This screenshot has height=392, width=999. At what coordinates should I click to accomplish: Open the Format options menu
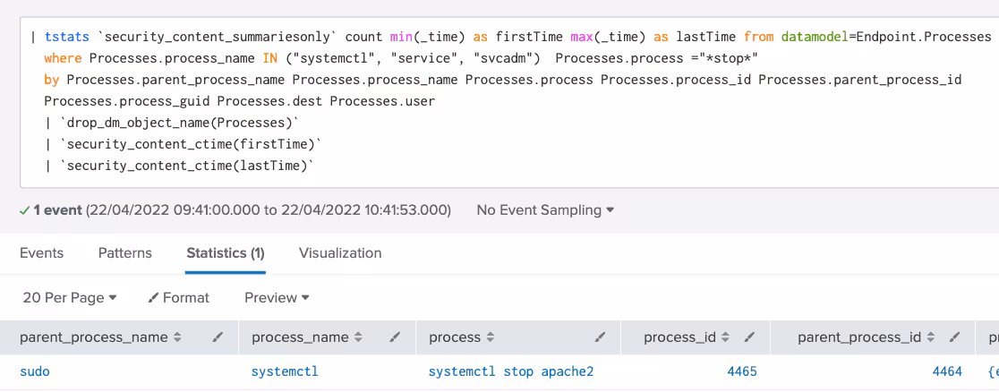179,297
